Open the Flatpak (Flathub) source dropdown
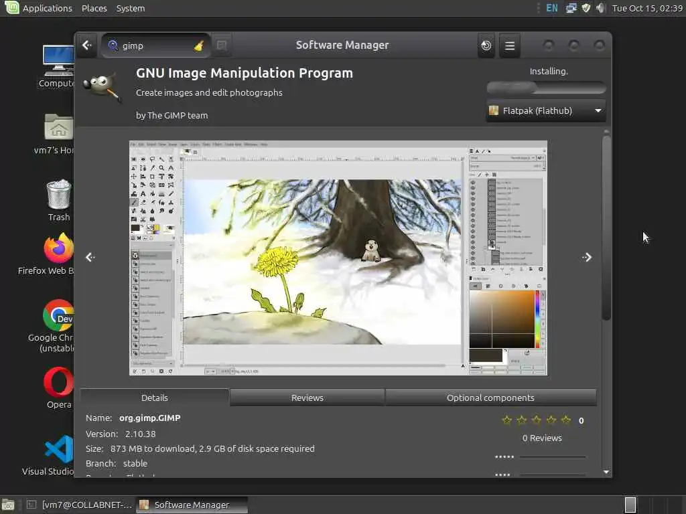The image size is (686, 514). [x=546, y=111]
